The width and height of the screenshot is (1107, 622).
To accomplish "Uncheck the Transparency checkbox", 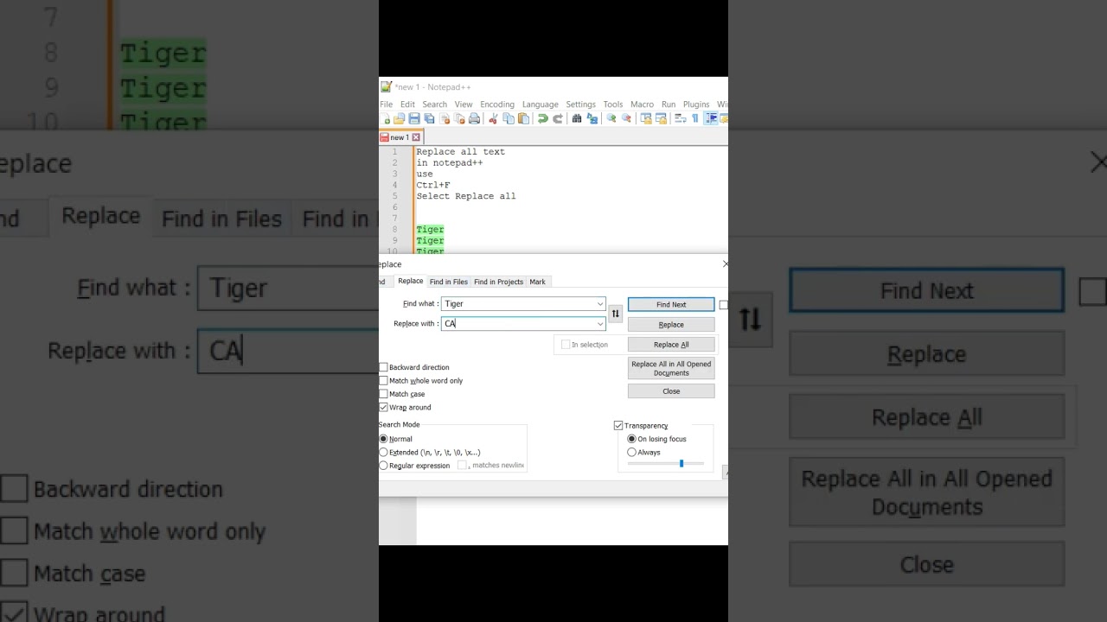I will click(x=618, y=425).
